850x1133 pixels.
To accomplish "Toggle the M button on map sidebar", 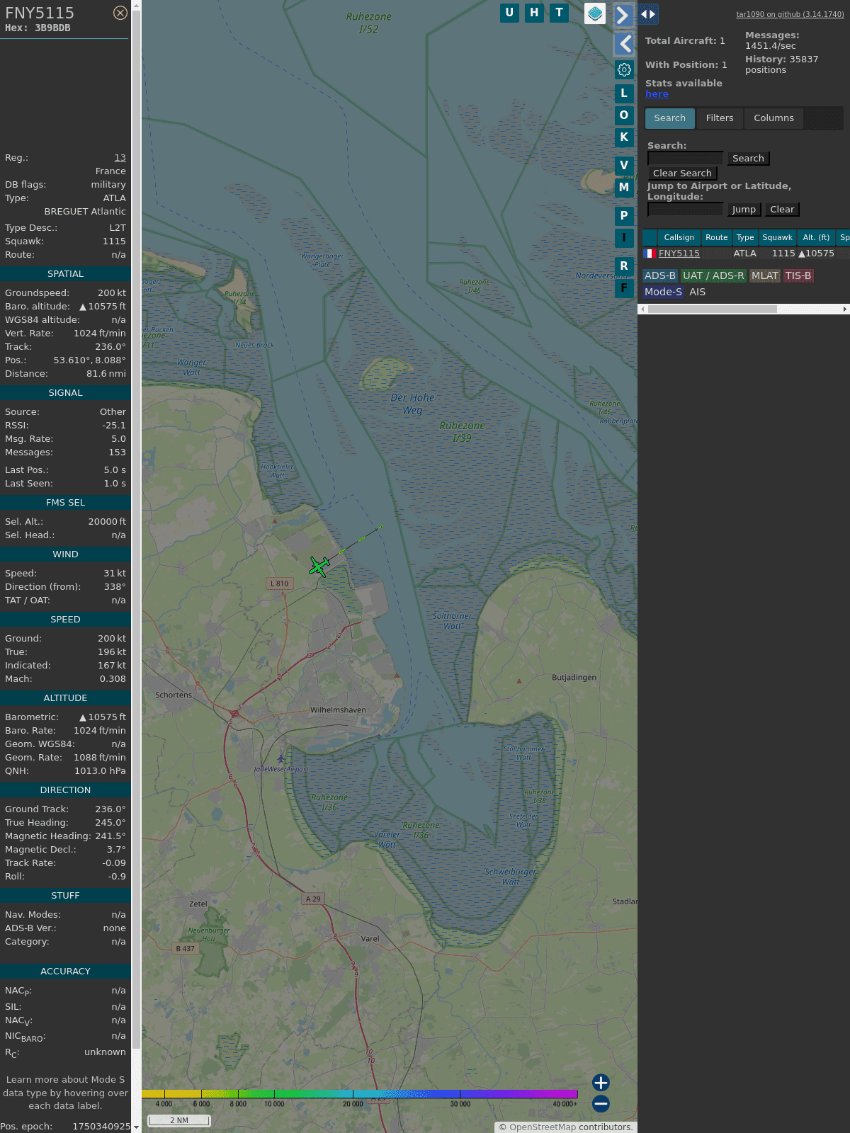I will coord(624,188).
